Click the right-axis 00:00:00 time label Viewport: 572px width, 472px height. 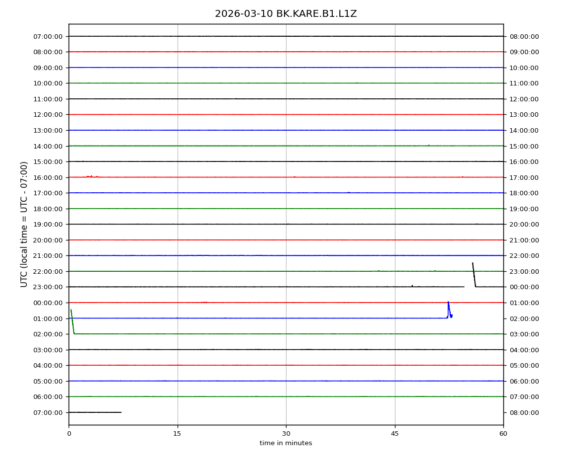[x=524, y=287]
